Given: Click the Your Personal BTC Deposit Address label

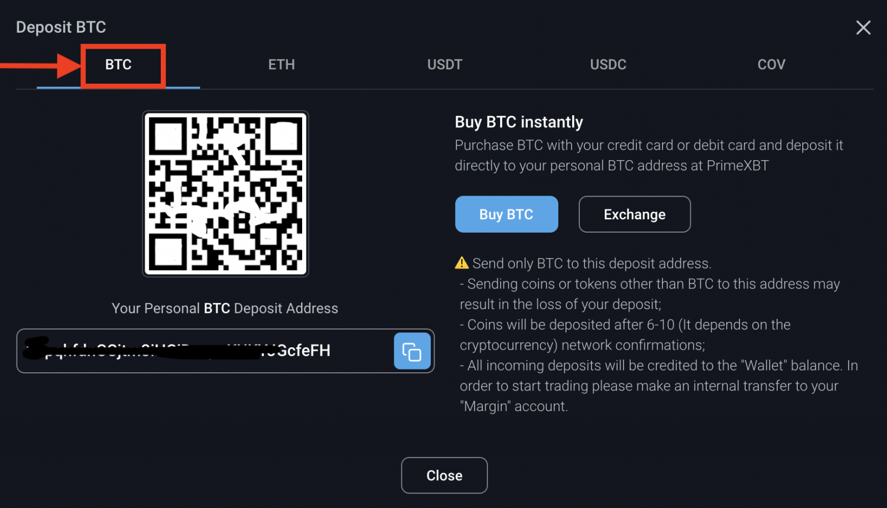Looking at the screenshot, I should pyautogui.click(x=225, y=309).
